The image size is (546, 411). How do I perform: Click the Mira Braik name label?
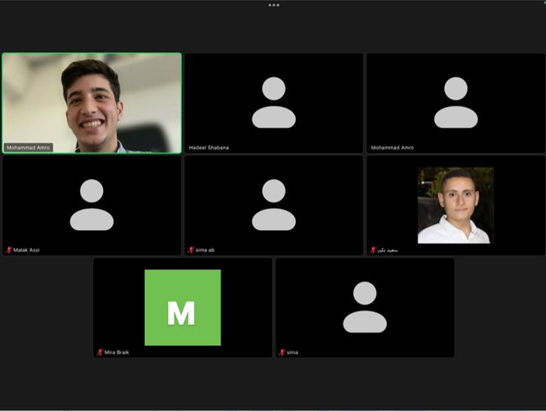(x=117, y=352)
